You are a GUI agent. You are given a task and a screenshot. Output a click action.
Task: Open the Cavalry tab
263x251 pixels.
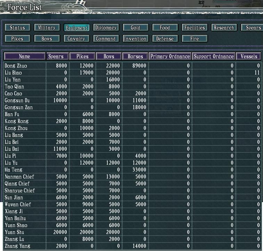point(76,39)
